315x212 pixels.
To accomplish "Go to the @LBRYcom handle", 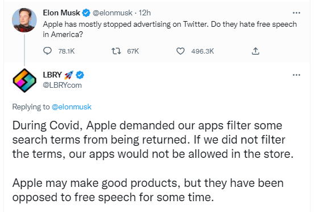I will pos(63,85).
